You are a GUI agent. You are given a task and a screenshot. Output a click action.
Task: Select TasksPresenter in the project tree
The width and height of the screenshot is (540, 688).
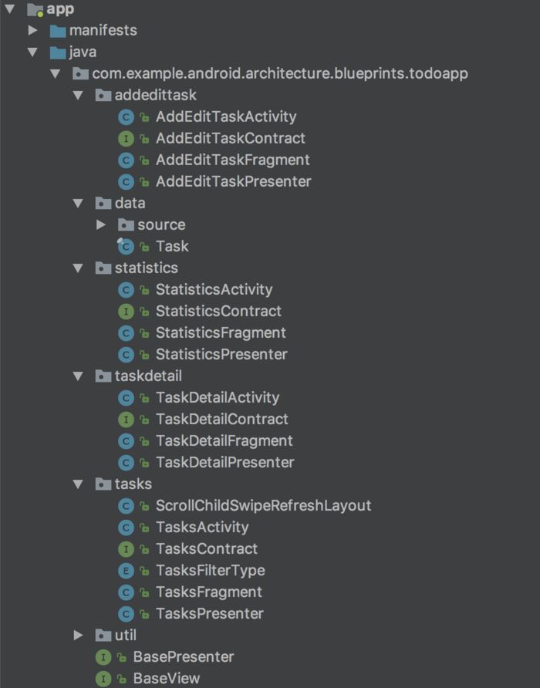point(209,614)
